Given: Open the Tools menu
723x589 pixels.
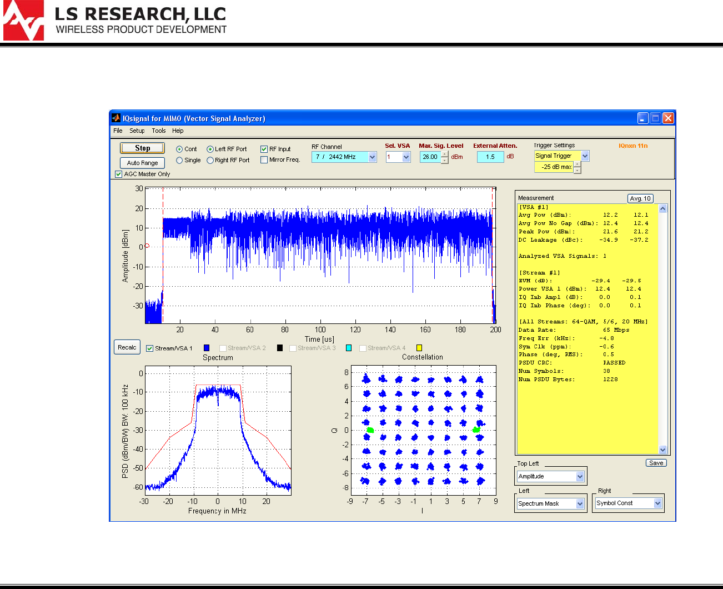Looking at the screenshot, I should pos(159,131).
